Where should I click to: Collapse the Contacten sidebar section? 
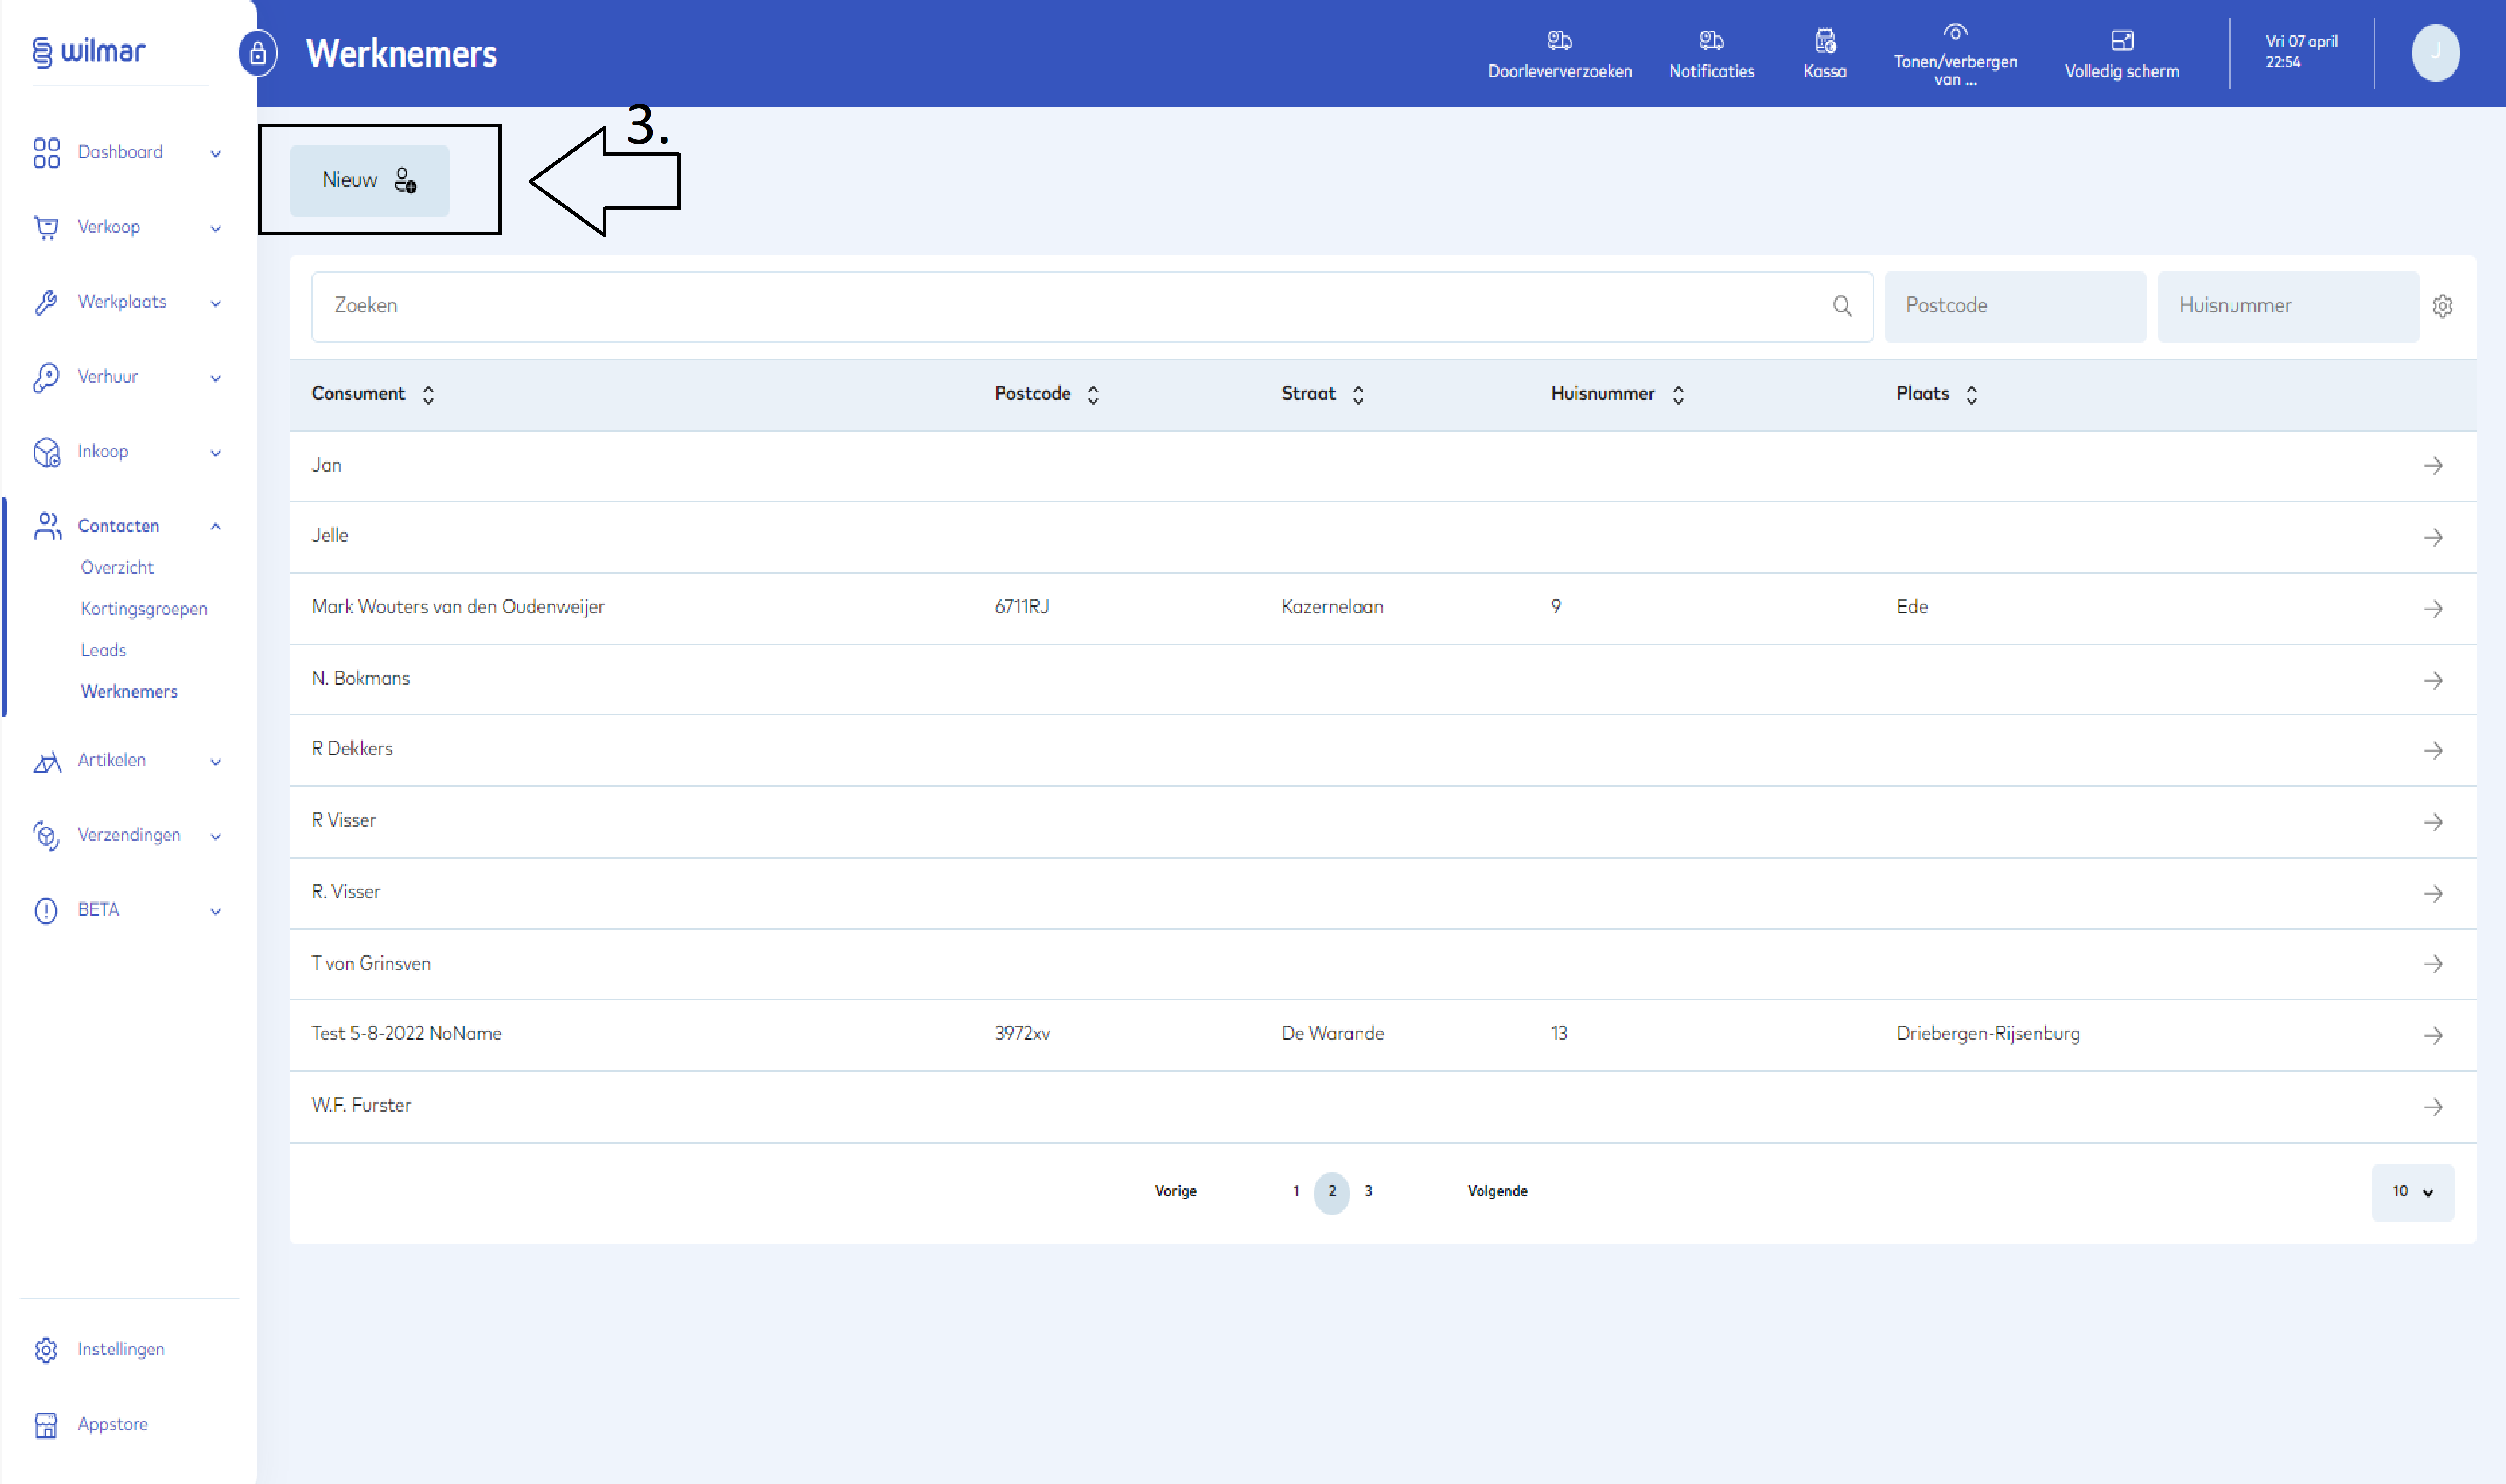215,526
